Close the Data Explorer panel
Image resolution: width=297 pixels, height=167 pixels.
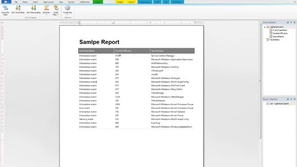point(295,22)
